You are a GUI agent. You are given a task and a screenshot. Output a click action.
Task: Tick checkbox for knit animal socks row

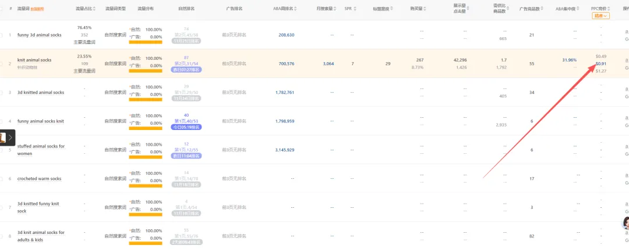1,63
